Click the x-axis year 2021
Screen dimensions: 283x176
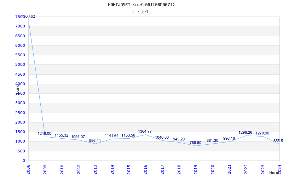tap(229, 170)
